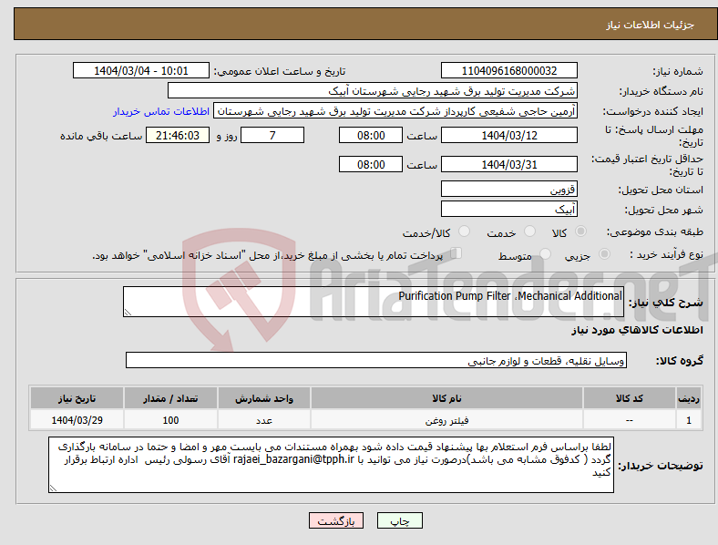
Task: Click the general description Purification Pump Filter box
Action: tap(374, 302)
